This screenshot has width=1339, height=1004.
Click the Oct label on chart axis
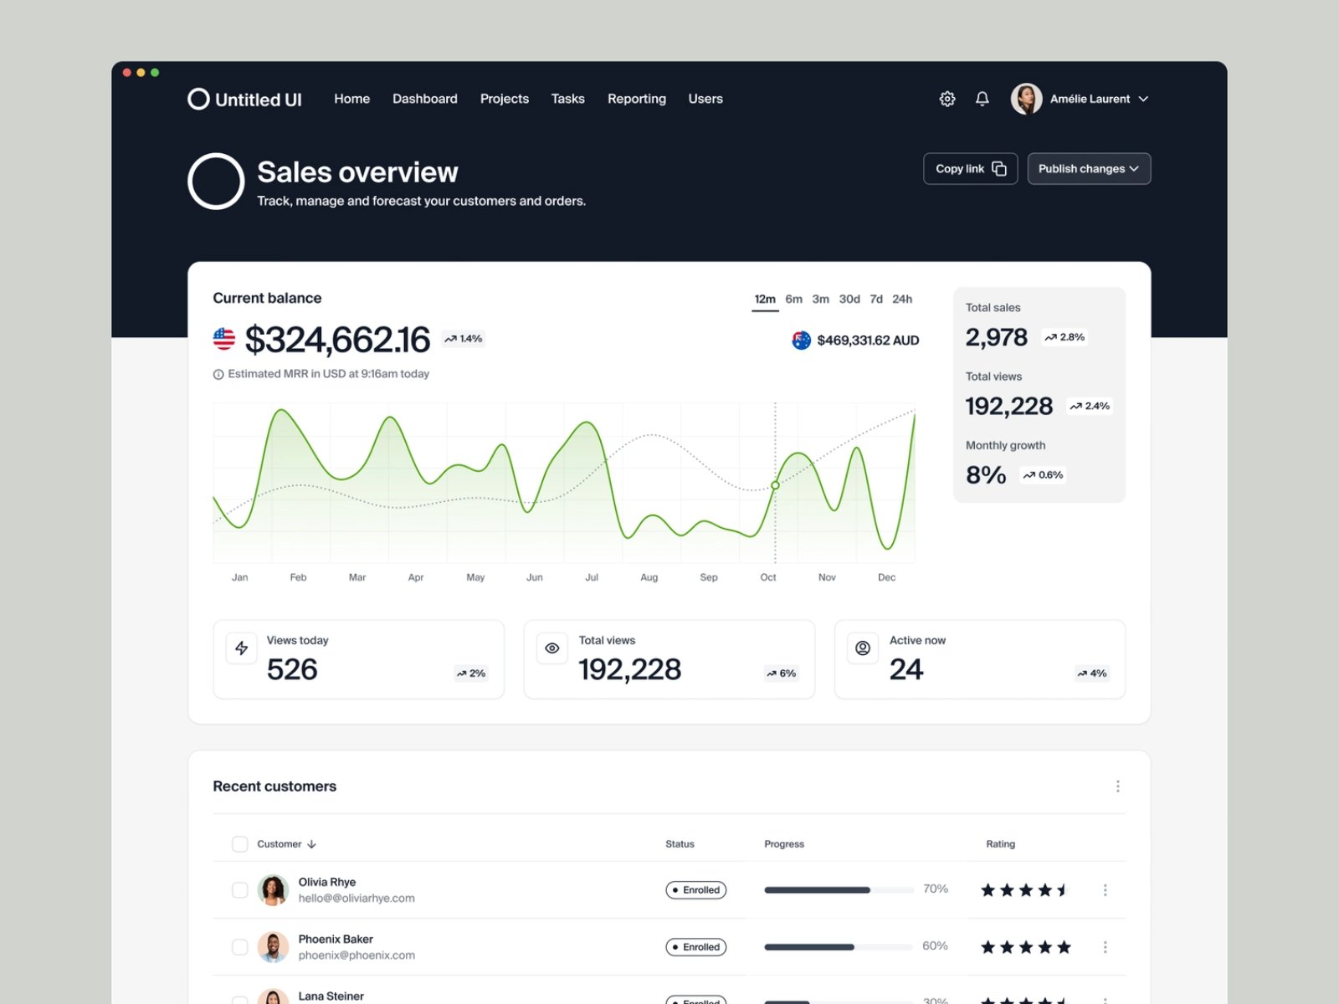(x=768, y=577)
